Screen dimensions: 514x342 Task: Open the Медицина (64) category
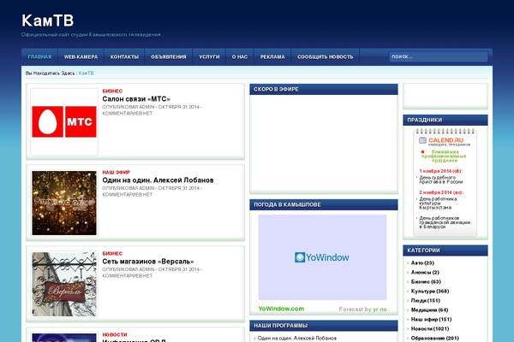[x=429, y=310]
